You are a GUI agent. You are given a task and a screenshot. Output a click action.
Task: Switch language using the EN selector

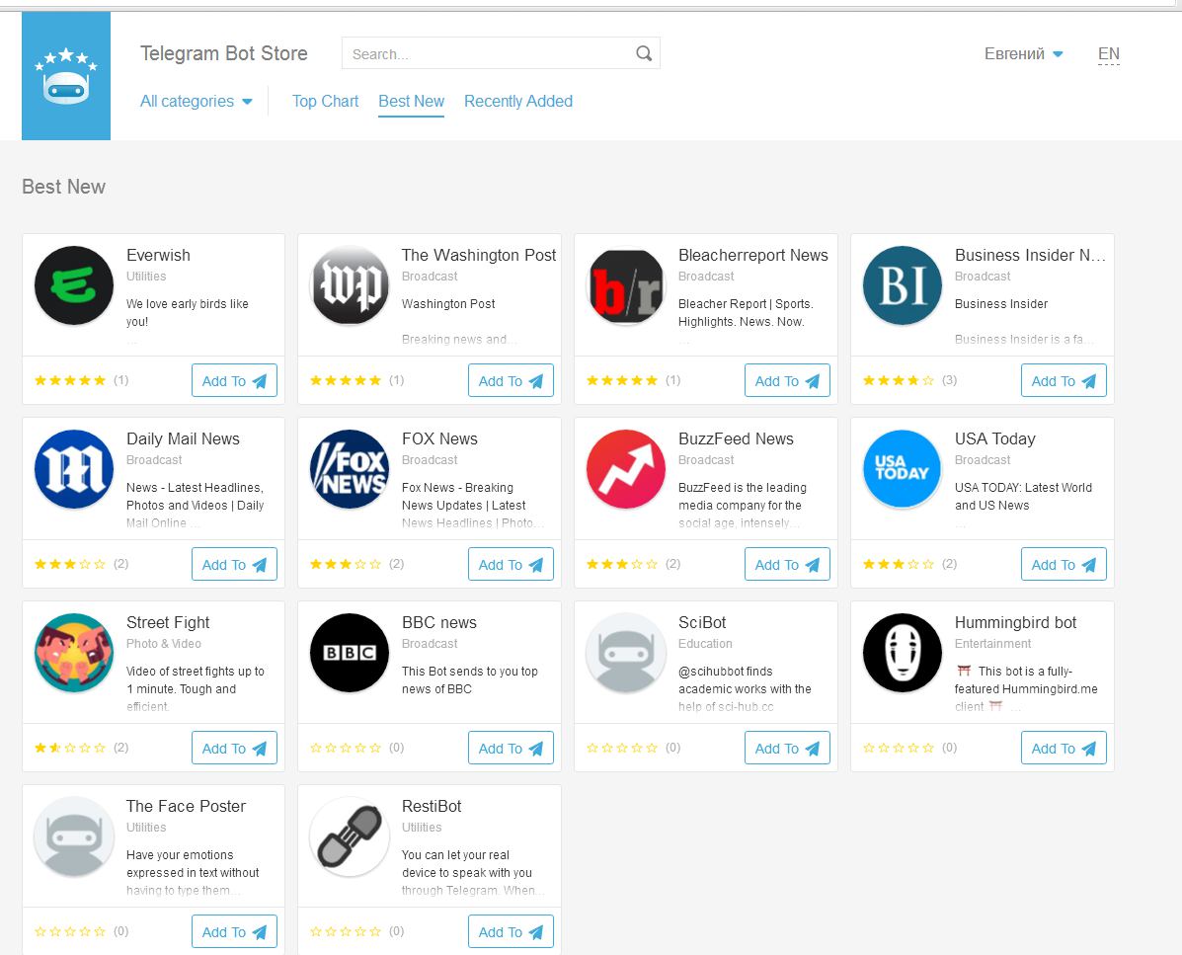(x=1108, y=54)
